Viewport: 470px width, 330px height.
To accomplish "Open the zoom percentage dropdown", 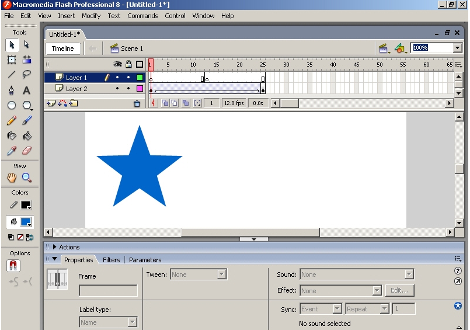I will coord(457,48).
